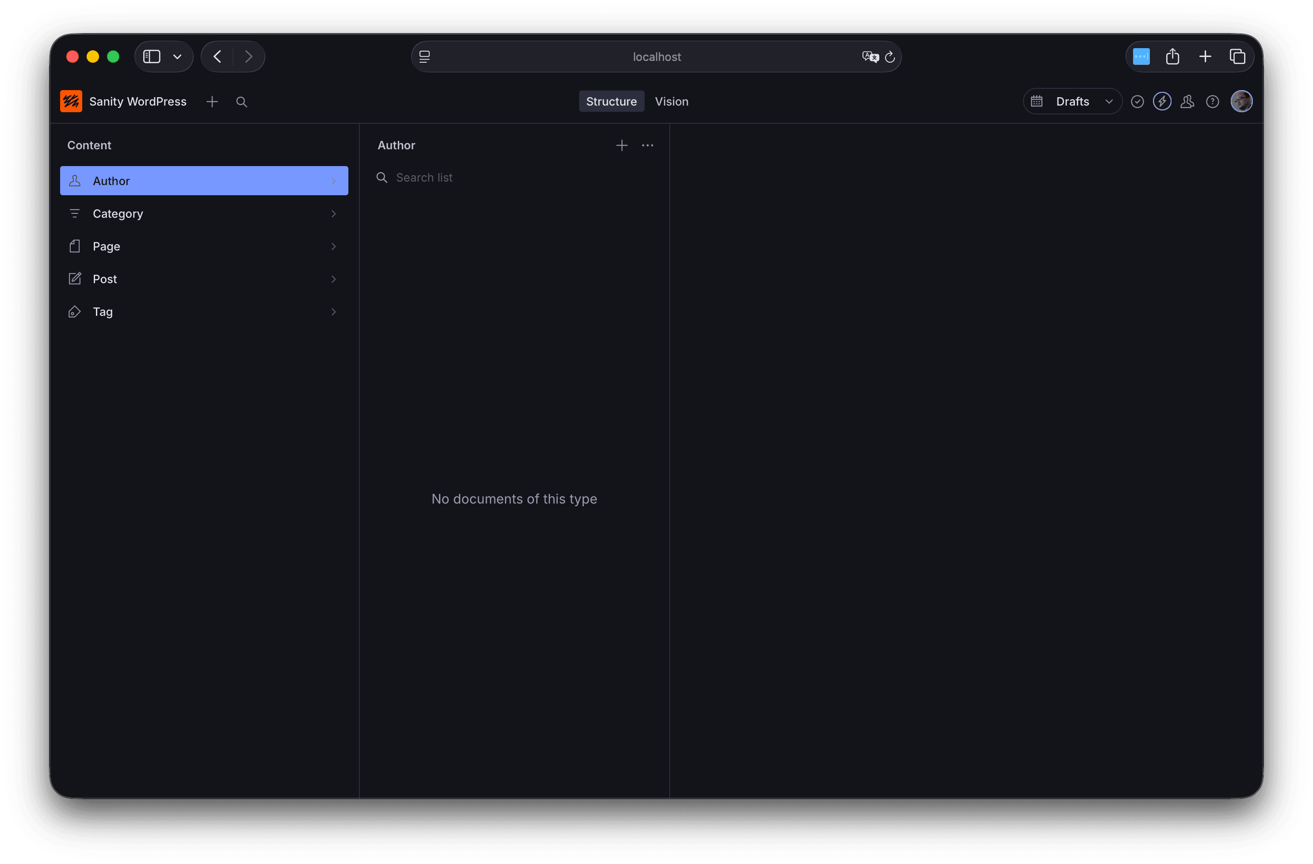Open the Drafts perspective dropdown
This screenshot has height=864, width=1313.
click(1072, 102)
